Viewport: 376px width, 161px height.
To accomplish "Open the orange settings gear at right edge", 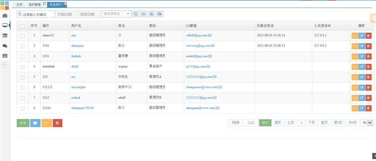I will (373, 19).
